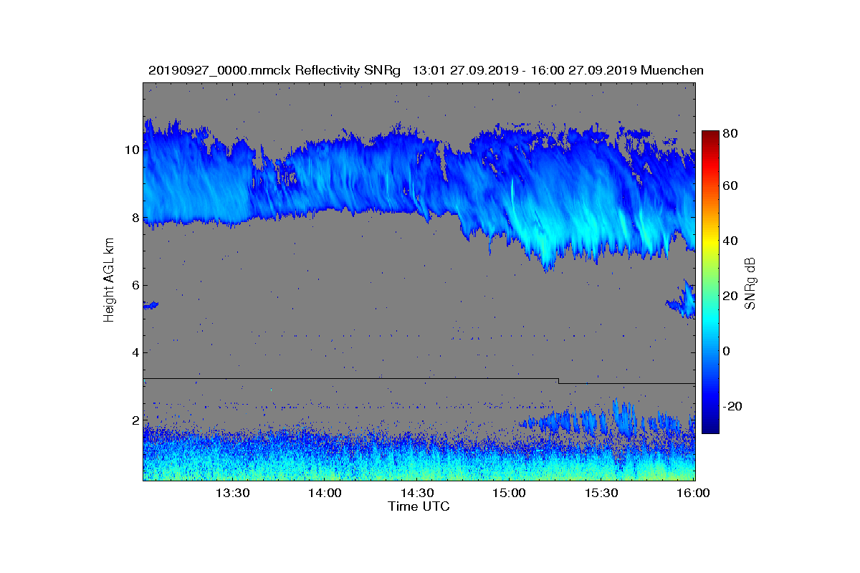The width and height of the screenshot is (860, 573).
Task: Click the plot title text
Action: point(426,70)
